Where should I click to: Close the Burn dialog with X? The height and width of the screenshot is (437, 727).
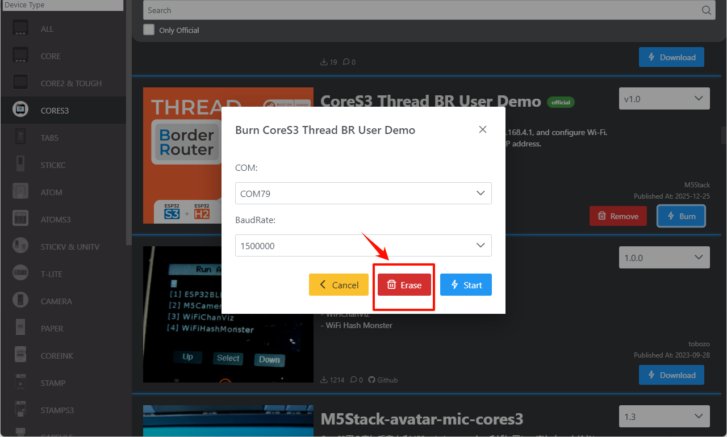click(483, 129)
